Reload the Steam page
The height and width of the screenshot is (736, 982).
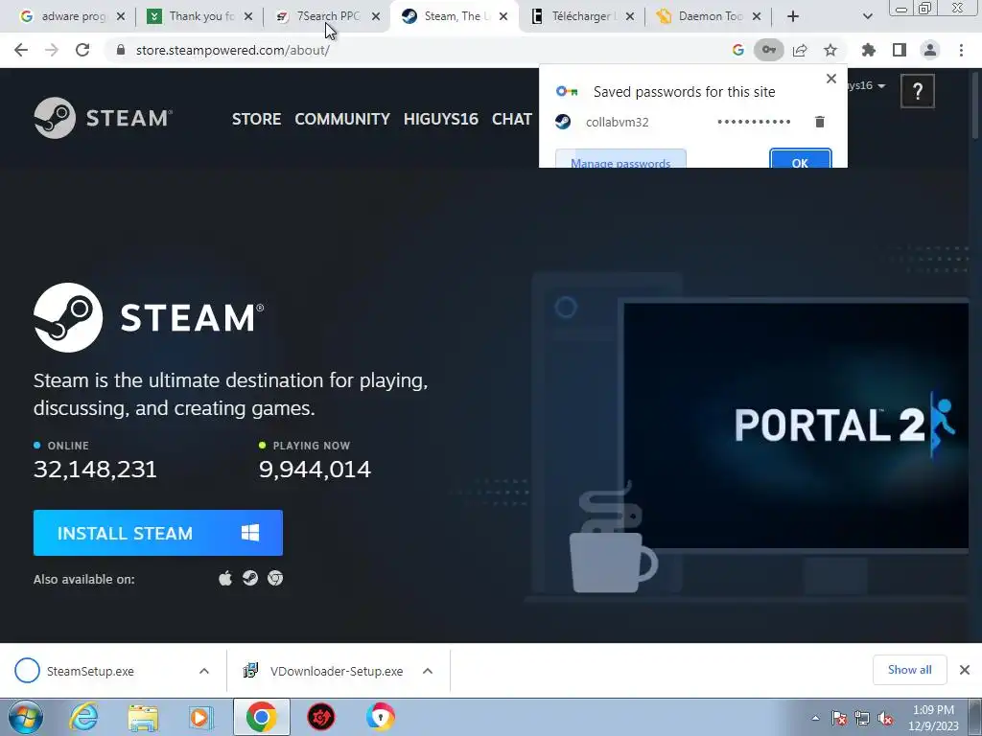point(82,50)
